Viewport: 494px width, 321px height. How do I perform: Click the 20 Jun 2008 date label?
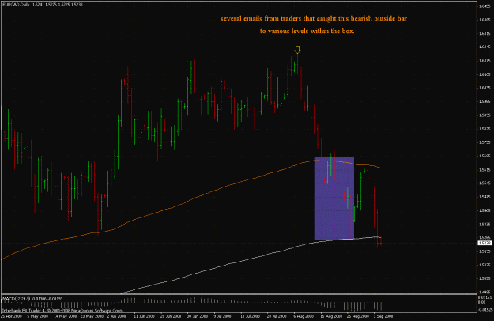[x=171, y=316]
